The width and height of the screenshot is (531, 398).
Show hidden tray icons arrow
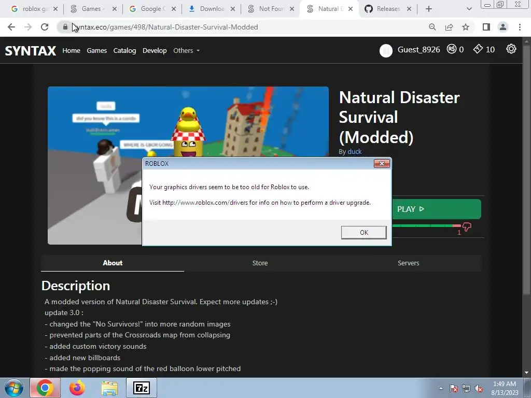441,388
